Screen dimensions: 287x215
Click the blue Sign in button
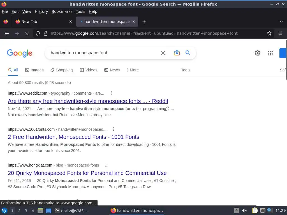283,53
